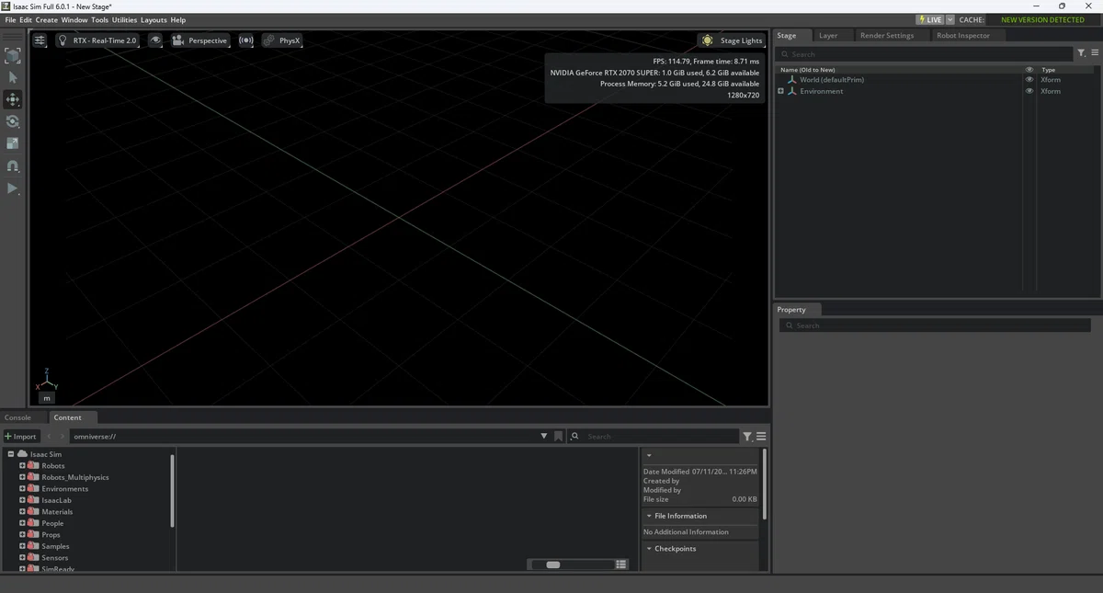Open the Content browser filter funnel icon
The width and height of the screenshot is (1103, 593).
(x=747, y=437)
